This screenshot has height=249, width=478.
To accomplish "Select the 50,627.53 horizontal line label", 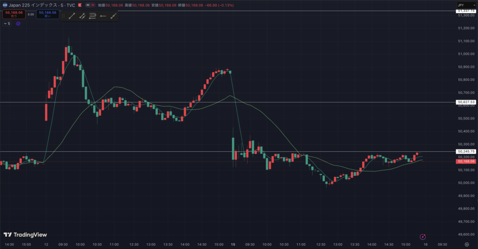I will (466, 102).
